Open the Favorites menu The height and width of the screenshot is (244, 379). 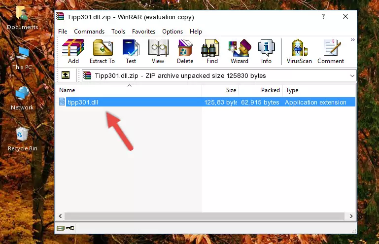pos(143,32)
